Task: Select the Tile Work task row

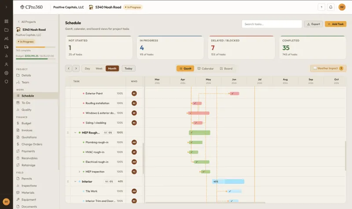Action: 105,191
